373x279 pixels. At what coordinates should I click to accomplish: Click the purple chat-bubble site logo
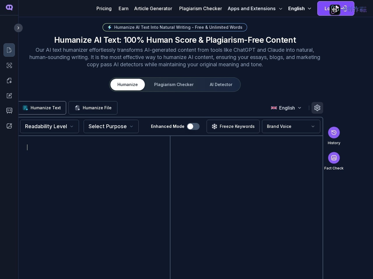[x=9, y=8]
